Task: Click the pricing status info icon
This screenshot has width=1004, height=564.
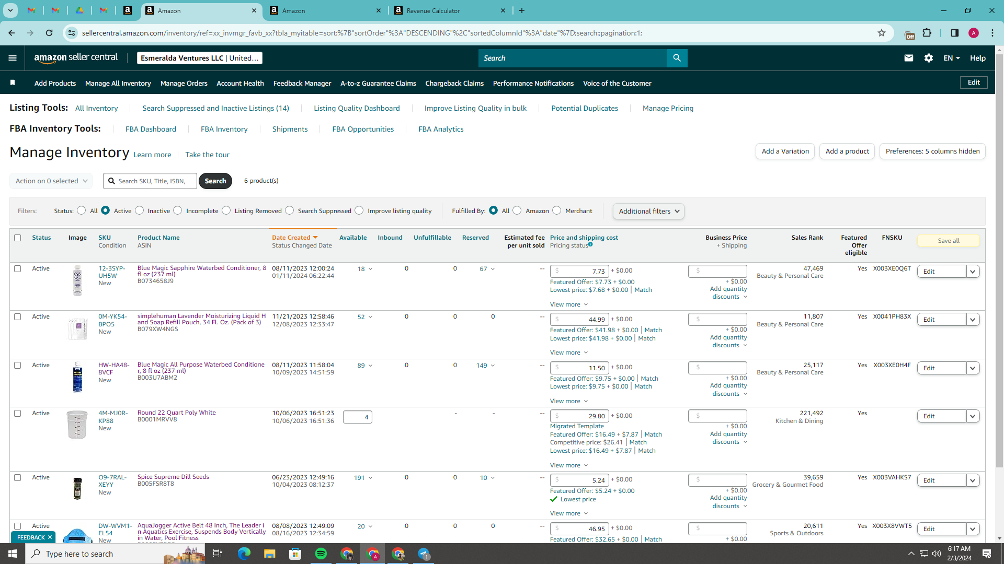Action: point(590,244)
